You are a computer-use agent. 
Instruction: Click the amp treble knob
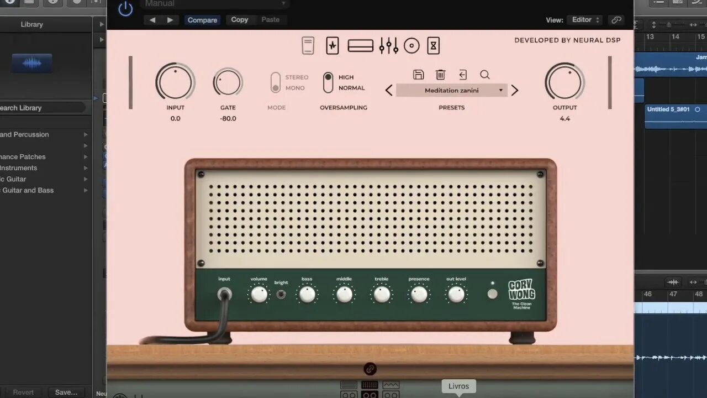point(382,295)
